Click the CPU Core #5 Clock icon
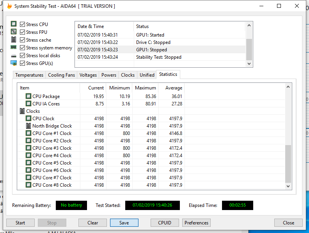The image size is (309, 233). (x=28, y=163)
